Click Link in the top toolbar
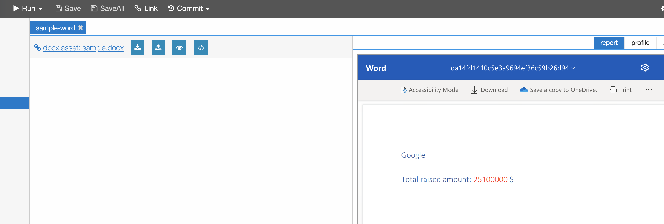The height and width of the screenshot is (224, 664). pos(146,9)
